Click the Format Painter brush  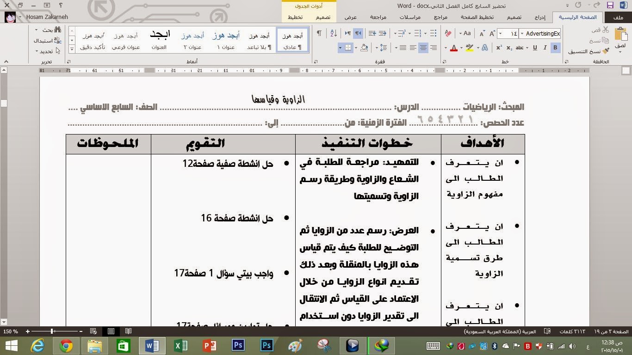pos(606,51)
